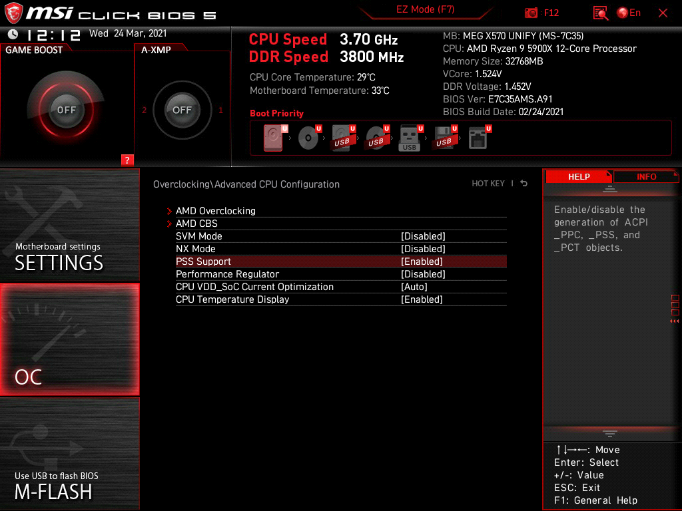Open SVM Mode value dropdown

pos(423,236)
